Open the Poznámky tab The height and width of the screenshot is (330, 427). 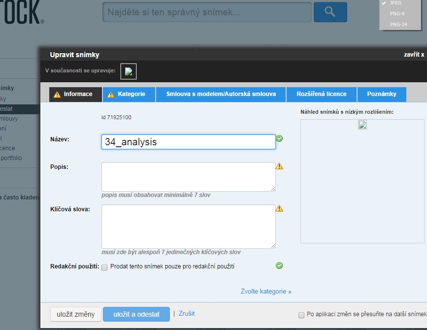[x=382, y=94]
